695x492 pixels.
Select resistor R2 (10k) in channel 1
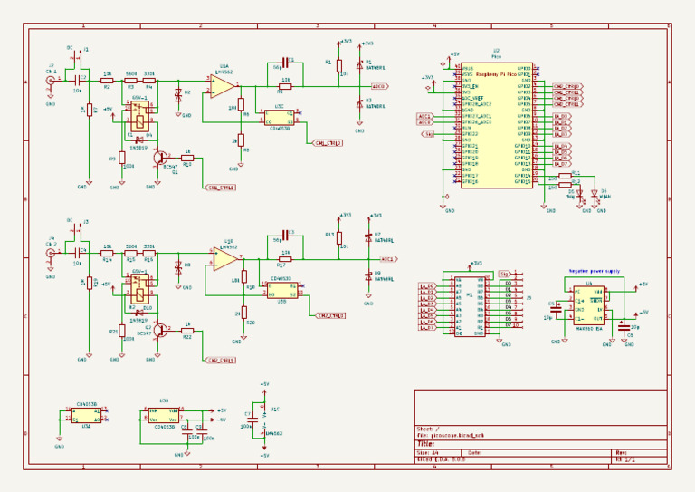pos(107,81)
